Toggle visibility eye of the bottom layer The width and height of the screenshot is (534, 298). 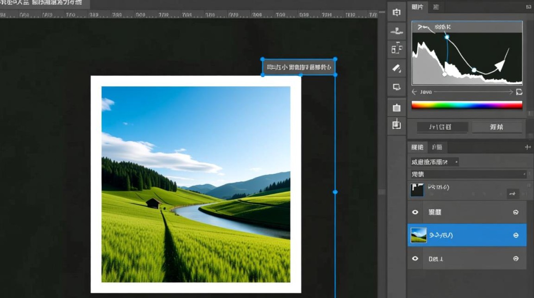(x=415, y=259)
